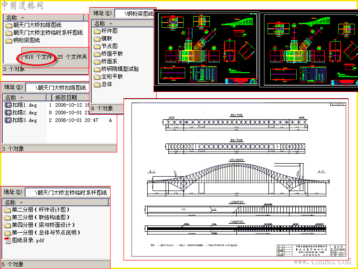Open the 杆件图 folder
The image size is (358, 269).
[x=106, y=31]
